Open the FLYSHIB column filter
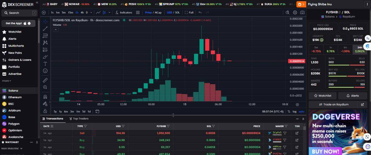This screenshot has height=155, width=371. (168, 126)
